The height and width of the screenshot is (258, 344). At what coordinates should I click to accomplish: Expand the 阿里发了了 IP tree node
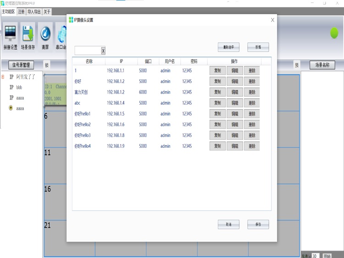coord(3,77)
